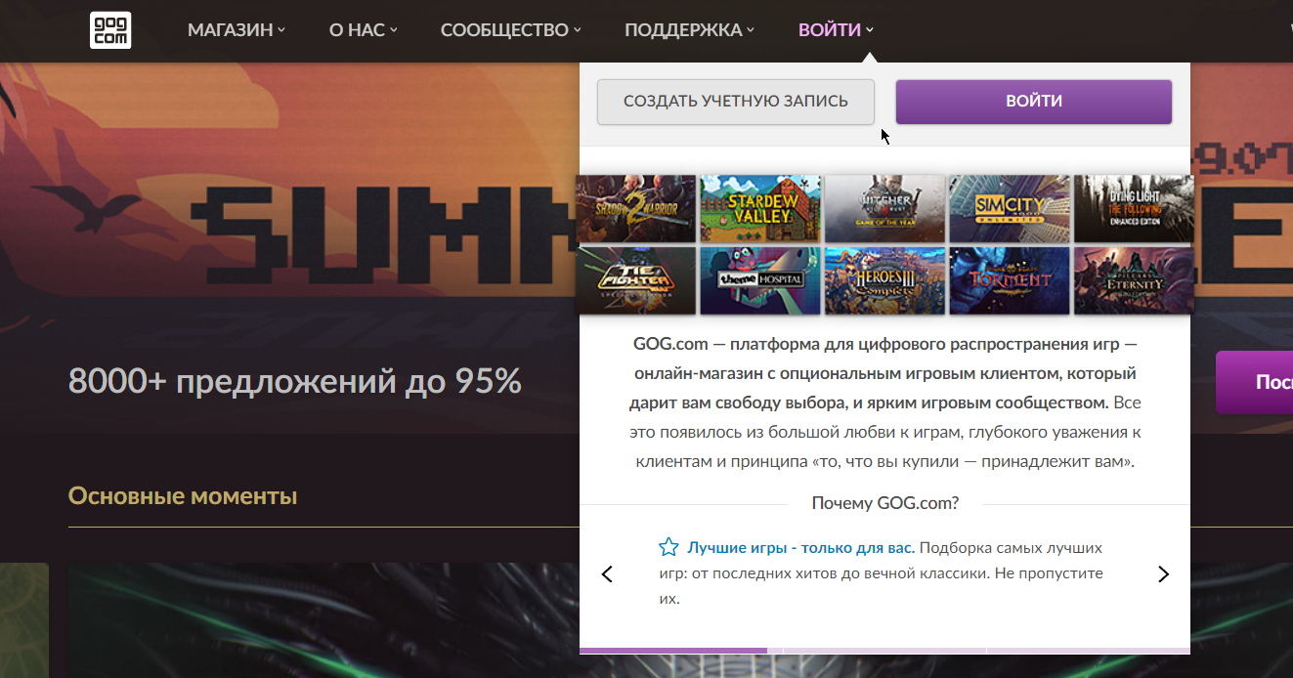This screenshot has width=1293, height=678.
Task: Select the second carousel progress segment
Action: [x=884, y=650]
